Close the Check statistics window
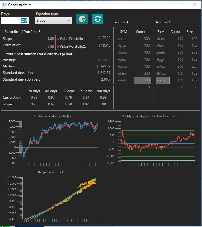Screen dimensions: 202x227 pos(195,5)
